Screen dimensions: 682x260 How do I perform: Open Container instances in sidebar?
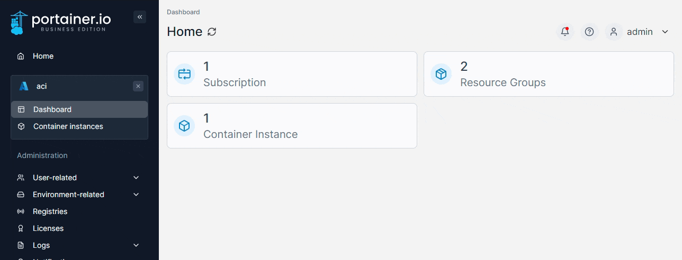coord(68,126)
